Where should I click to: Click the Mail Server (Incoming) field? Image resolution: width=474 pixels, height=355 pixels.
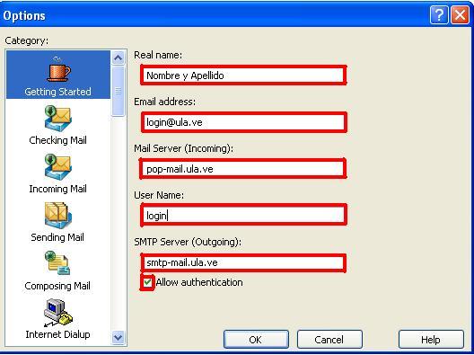[x=243, y=169]
